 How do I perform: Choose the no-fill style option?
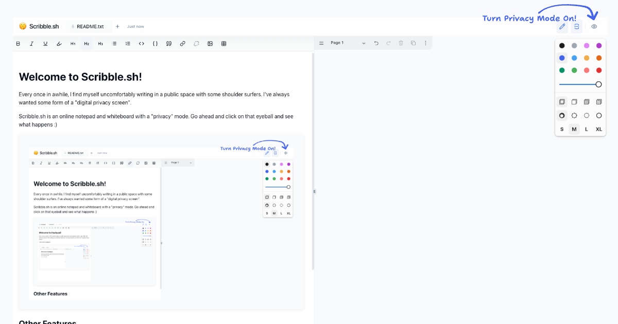pos(562,102)
